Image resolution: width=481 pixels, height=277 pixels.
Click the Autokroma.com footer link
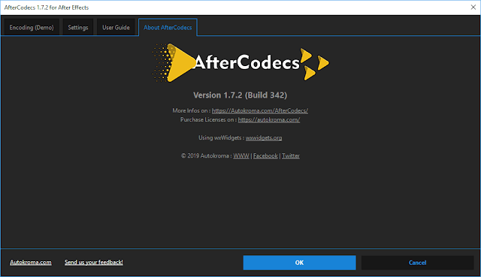31,262
